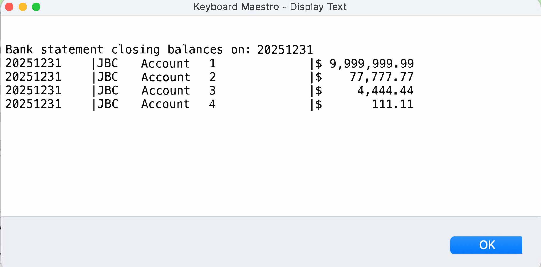Click the JBC text on the Account 3 row
The width and height of the screenshot is (541, 267).
tap(108, 91)
